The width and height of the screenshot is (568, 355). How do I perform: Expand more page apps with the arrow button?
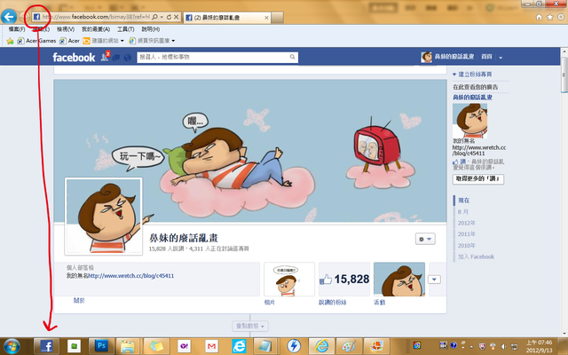(434, 280)
